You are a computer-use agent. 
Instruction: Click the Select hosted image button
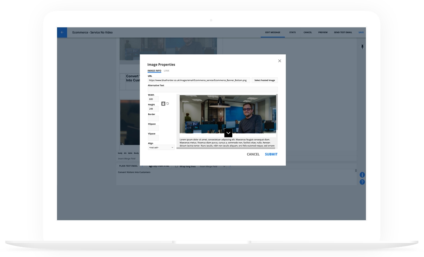pyautogui.click(x=264, y=80)
